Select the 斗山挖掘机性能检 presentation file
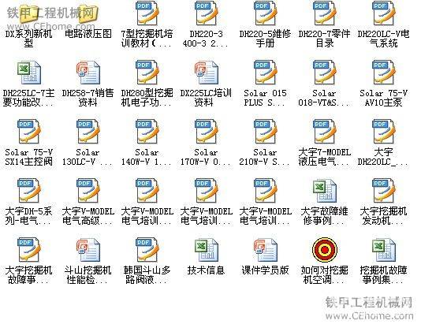The height and width of the screenshot is (328, 421). [88, 250]
